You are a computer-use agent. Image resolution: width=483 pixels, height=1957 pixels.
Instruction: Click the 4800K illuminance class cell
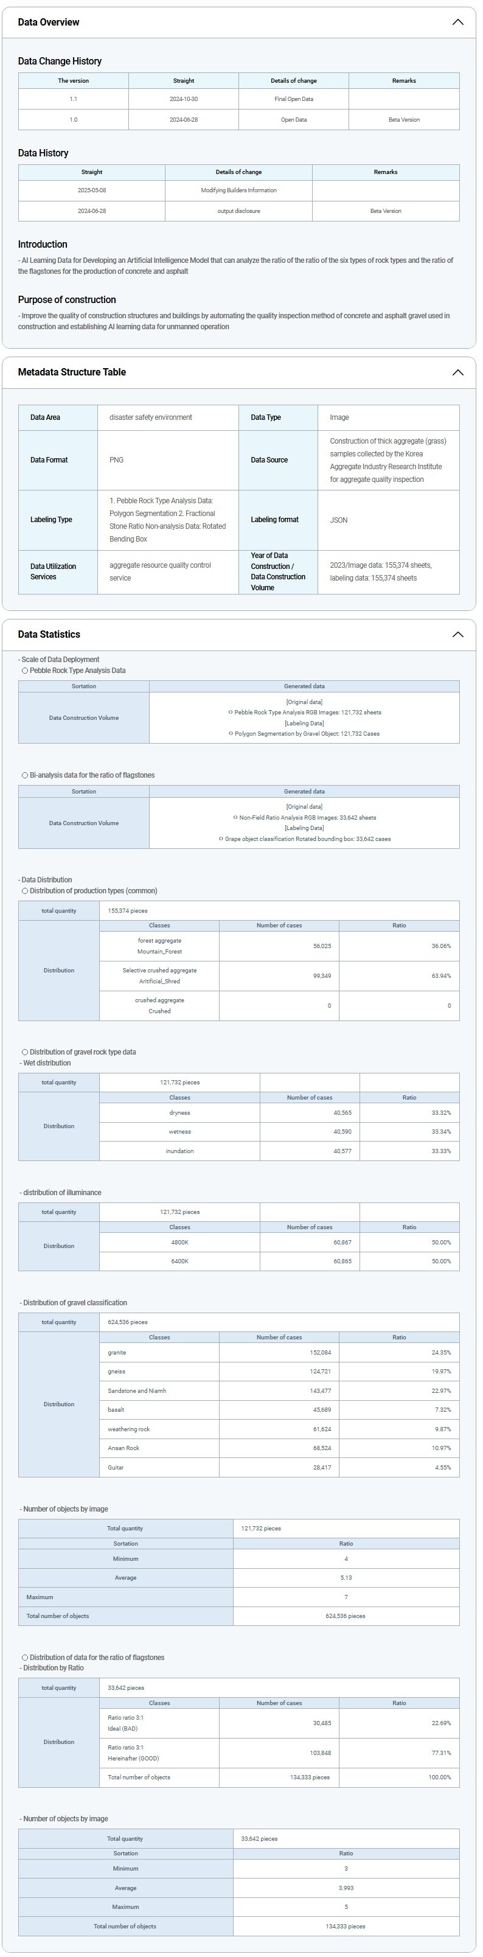[x=179, y=1242]
